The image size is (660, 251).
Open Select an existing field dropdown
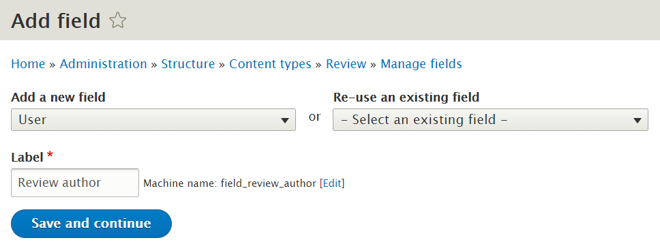[x=490, y=119]
